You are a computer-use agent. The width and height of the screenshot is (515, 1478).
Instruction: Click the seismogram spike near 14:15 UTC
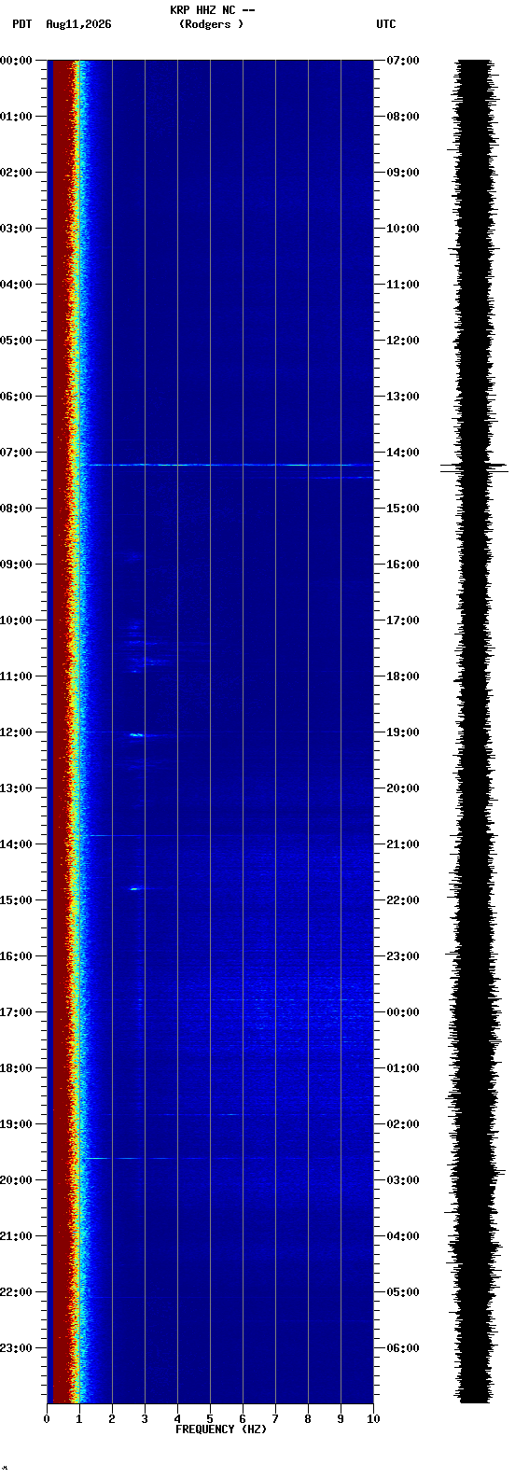474,467
